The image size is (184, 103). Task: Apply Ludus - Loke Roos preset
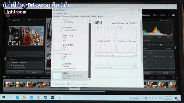(x=19, y=68)
